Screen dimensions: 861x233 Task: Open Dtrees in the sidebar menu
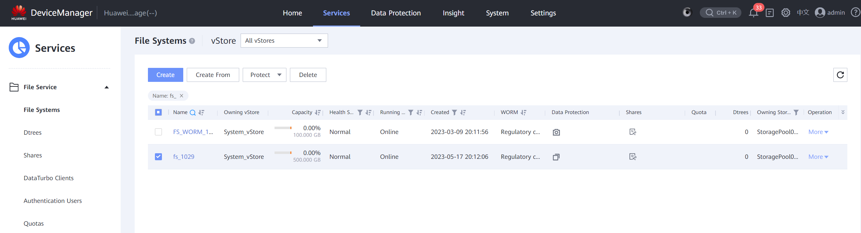(x=33, y=133)
